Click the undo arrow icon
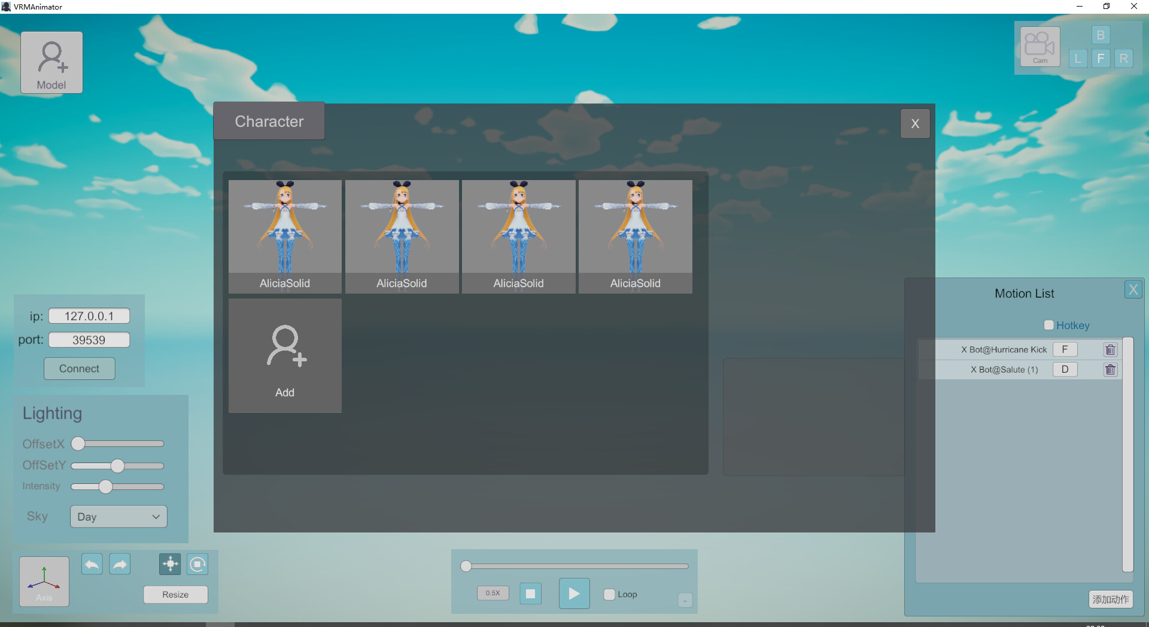The width and height of the screenshot is (1149, 627). (92, 564)
